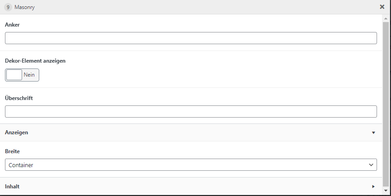Close the Masonry block panel

tap(382, 7)
